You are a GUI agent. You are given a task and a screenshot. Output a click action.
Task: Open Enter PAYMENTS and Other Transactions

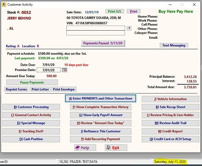click(x=100, y=99)
